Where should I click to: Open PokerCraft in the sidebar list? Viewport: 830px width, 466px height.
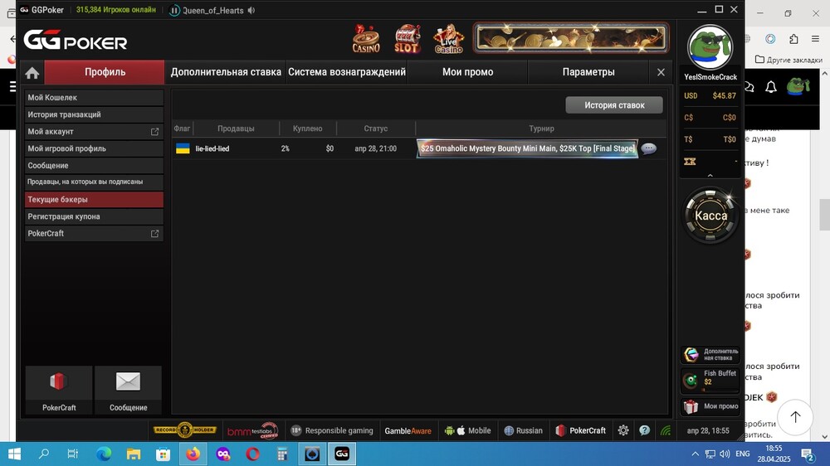94,233
